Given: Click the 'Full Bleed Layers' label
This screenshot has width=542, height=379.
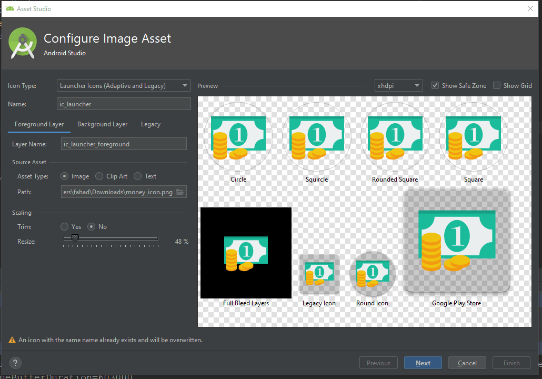Looking at the screenshot, I should [x=246, y=303].
